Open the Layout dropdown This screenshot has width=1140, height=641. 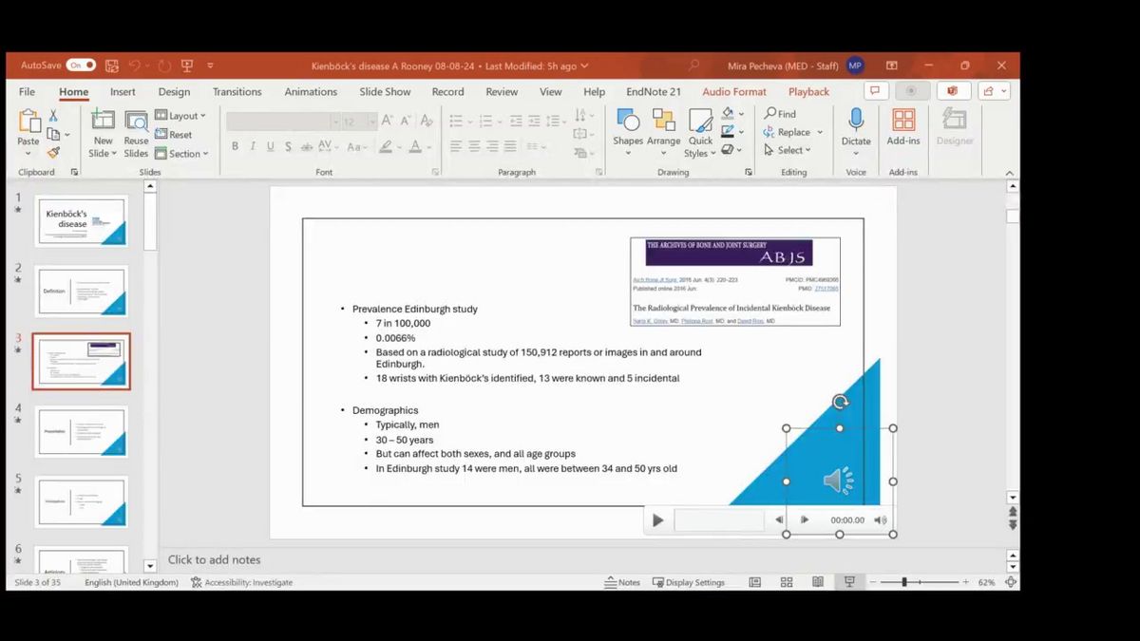pos(180,116)
